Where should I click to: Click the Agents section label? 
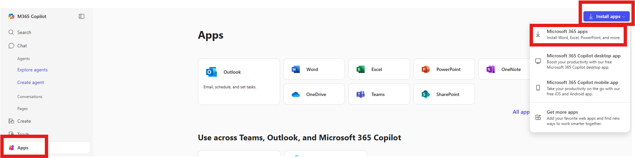point(23,59)
